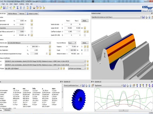This screenshot has height=114, width=153.
Task: Click the Save floppy icon in main toolbar
Action: click(x=4, y=8)
